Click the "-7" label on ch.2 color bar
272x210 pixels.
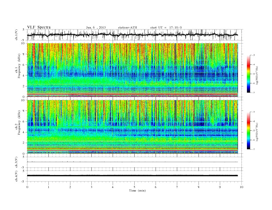tap(253, 149)
